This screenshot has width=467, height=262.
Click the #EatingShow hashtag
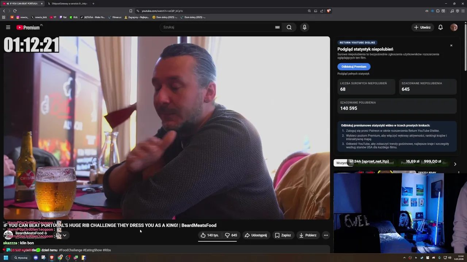[x=92, y=250]
